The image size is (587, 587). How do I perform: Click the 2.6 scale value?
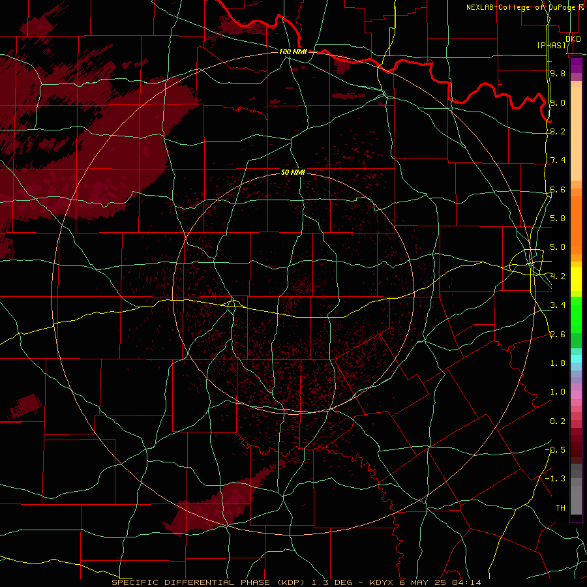pos(558,335)
